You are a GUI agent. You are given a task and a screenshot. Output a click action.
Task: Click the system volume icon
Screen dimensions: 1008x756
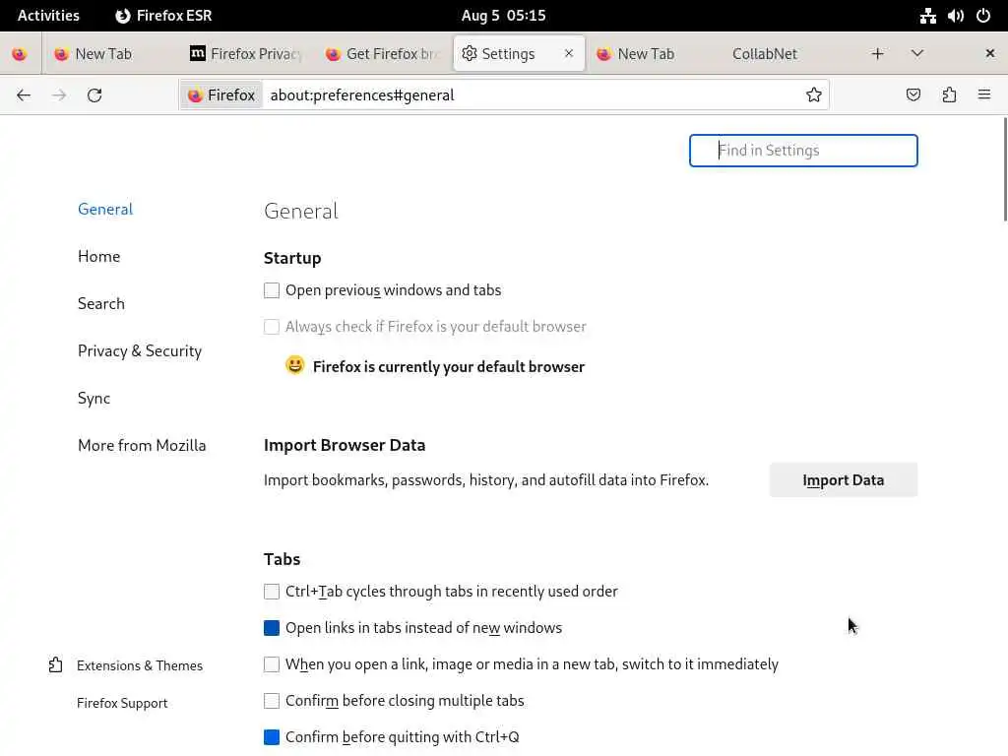click(x=955, y=16)
